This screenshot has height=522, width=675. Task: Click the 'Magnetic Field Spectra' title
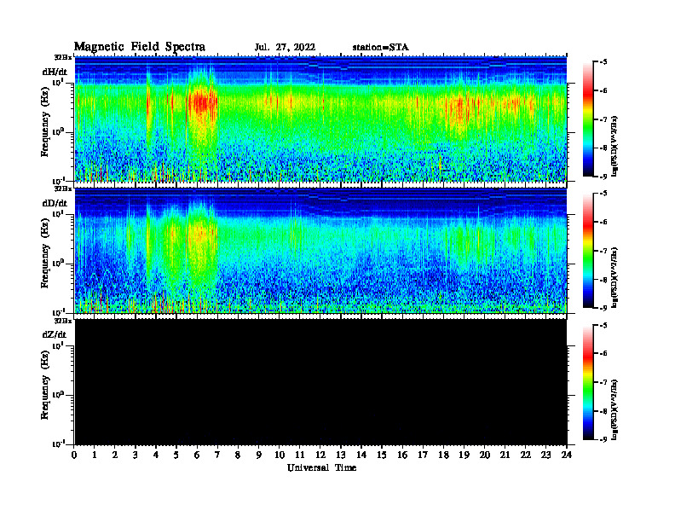pos(140,47)
